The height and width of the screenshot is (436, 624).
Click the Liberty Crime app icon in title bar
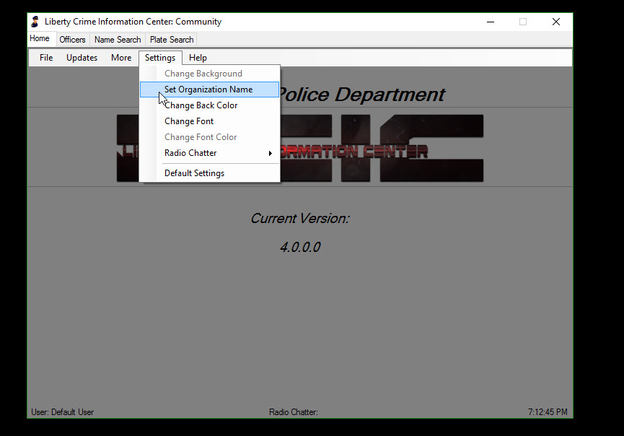[x=35, y=22]
